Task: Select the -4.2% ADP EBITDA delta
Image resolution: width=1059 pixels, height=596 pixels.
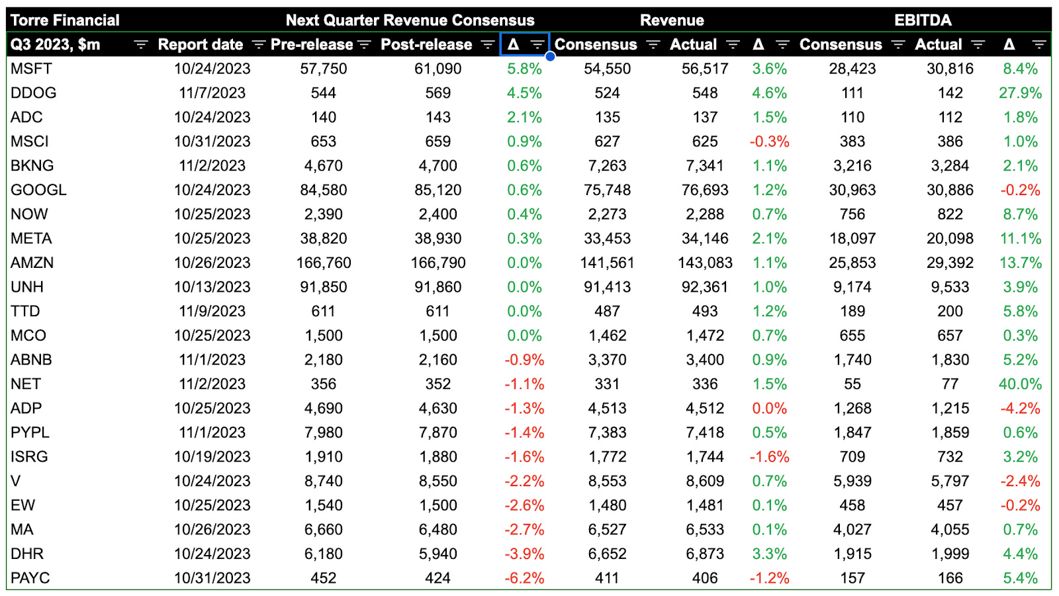Action: [x=1020, y=408]
